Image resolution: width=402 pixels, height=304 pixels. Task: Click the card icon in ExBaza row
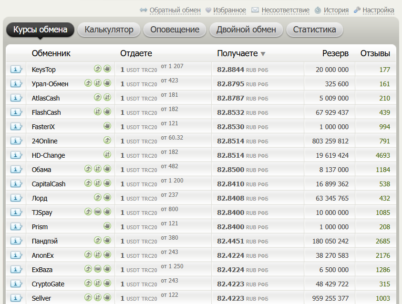click(x=98, y=270)
